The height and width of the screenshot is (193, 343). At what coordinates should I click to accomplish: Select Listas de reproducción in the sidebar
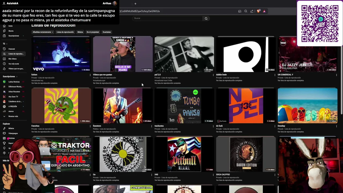[13, 54]
